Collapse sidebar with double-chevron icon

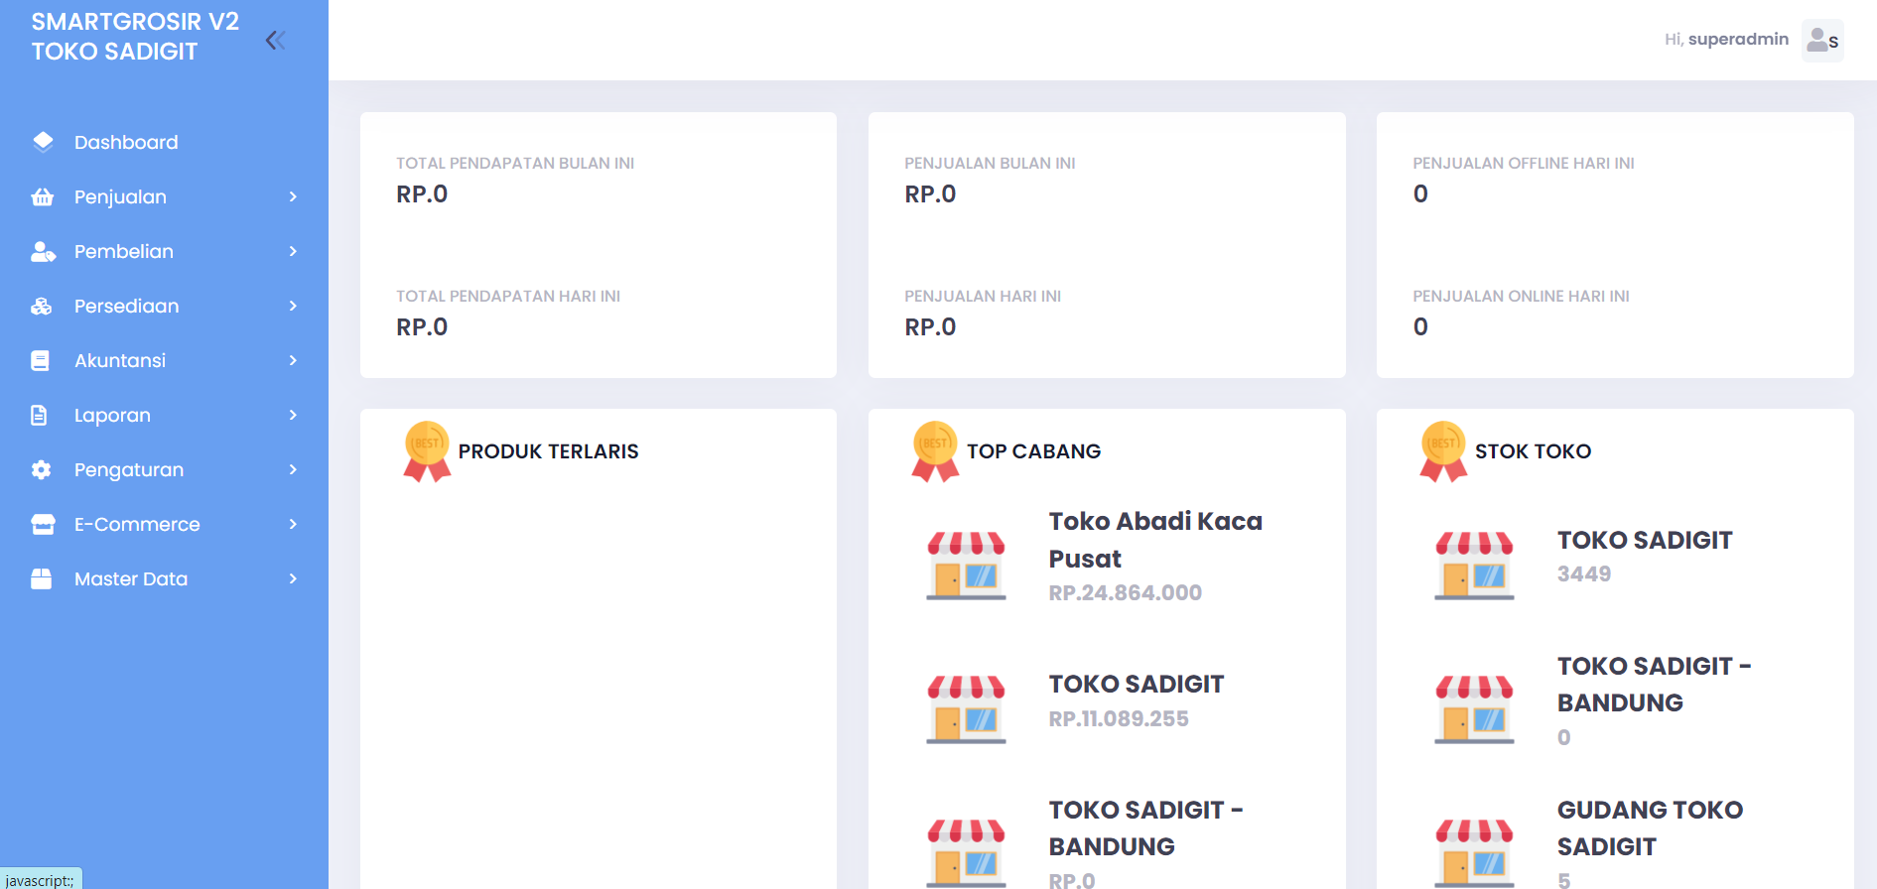coord(275,40)
